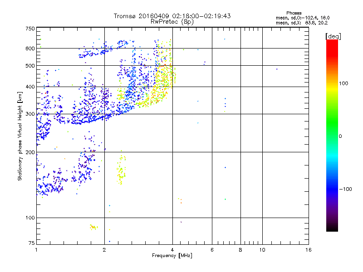Click the '1' frequency tick label

coord(36,250)
